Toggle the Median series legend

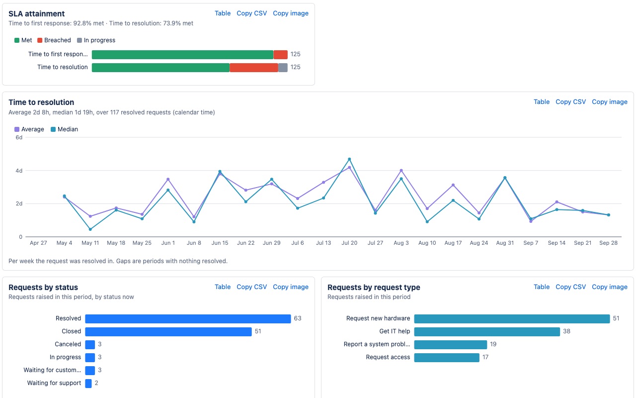[x=65, y=129]
